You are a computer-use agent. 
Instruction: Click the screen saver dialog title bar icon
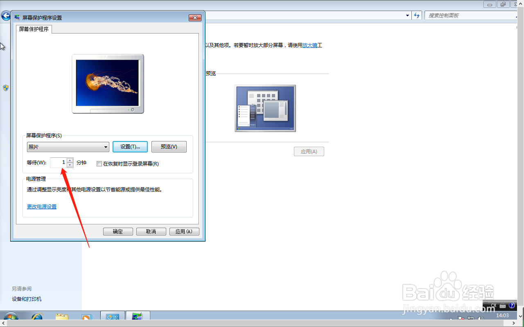point(17,18)
